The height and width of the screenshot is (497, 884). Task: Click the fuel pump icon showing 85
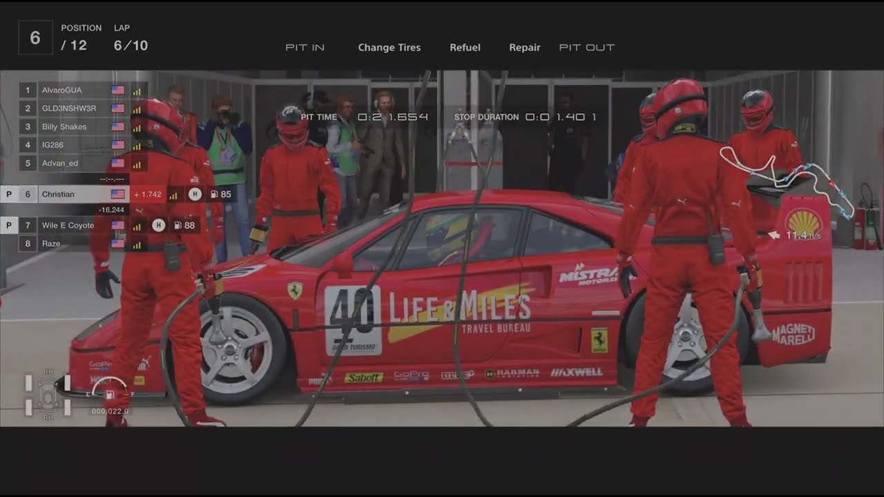(214, 195)
